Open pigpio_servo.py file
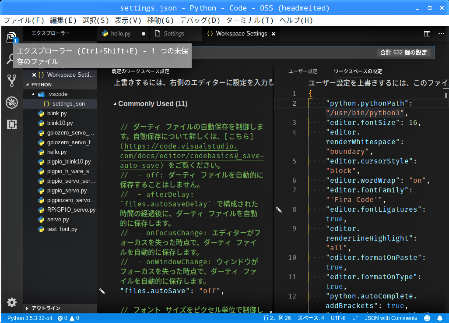This screenshot has height=323, width=449. [60, 191]
